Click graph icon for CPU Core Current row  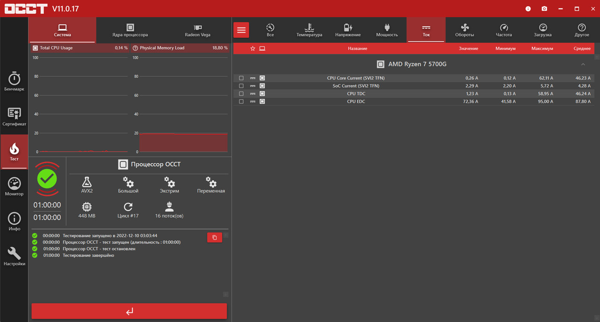coord(253,78)
